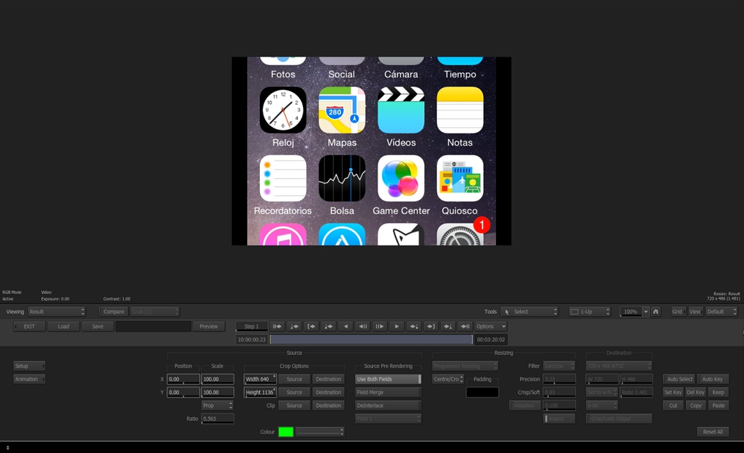Screen dimensions: 744x453
Task: Open the Viewing Result dropdown
Action: [x=57, y=312]
